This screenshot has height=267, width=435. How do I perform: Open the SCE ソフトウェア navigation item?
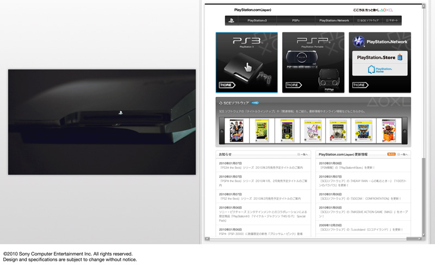(368, 21)
